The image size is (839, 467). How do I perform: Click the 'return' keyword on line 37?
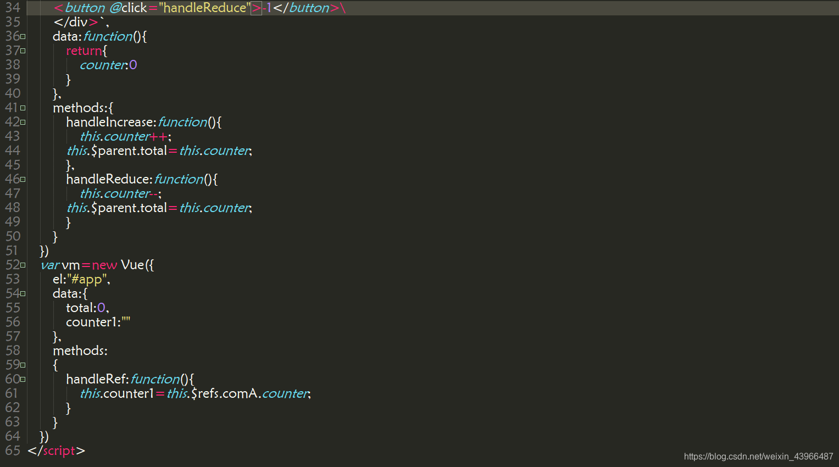(x=84, y=51)
